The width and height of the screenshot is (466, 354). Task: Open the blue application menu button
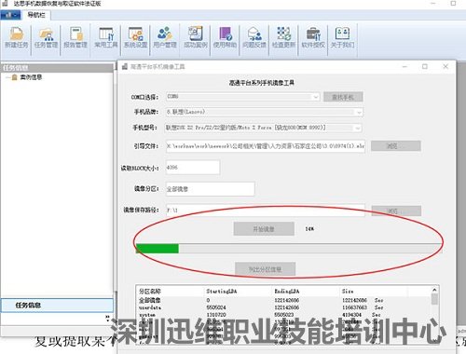10,15
